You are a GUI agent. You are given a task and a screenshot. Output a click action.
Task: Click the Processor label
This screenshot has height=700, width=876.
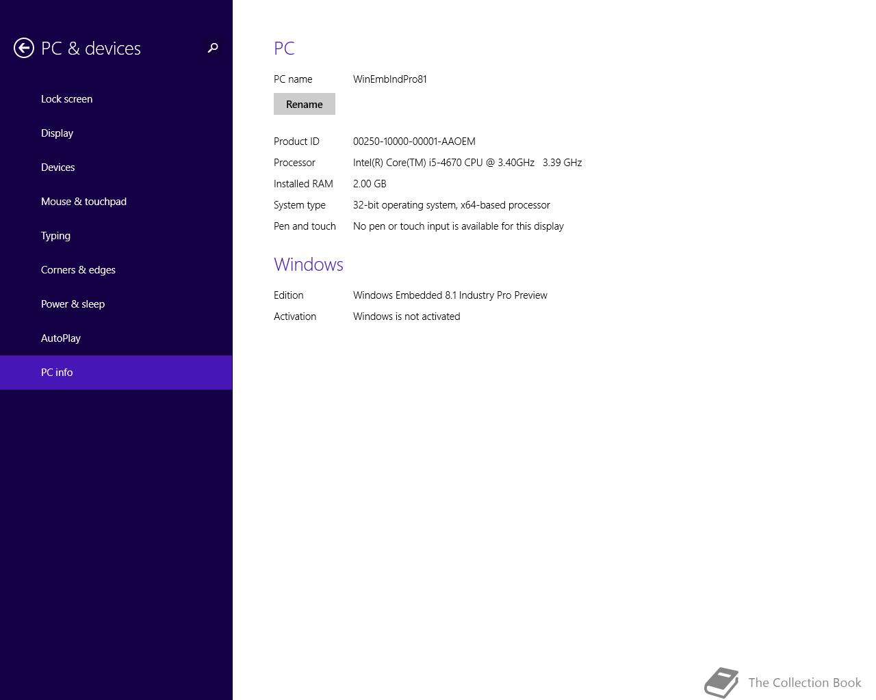[x=294, y=163]
